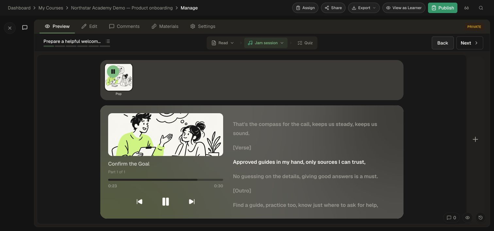
Task: Open search with the magnifier icon
Action: (481, 8)
